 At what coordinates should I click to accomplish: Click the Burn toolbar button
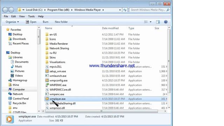pyautogui.click(x=45, y=22)
